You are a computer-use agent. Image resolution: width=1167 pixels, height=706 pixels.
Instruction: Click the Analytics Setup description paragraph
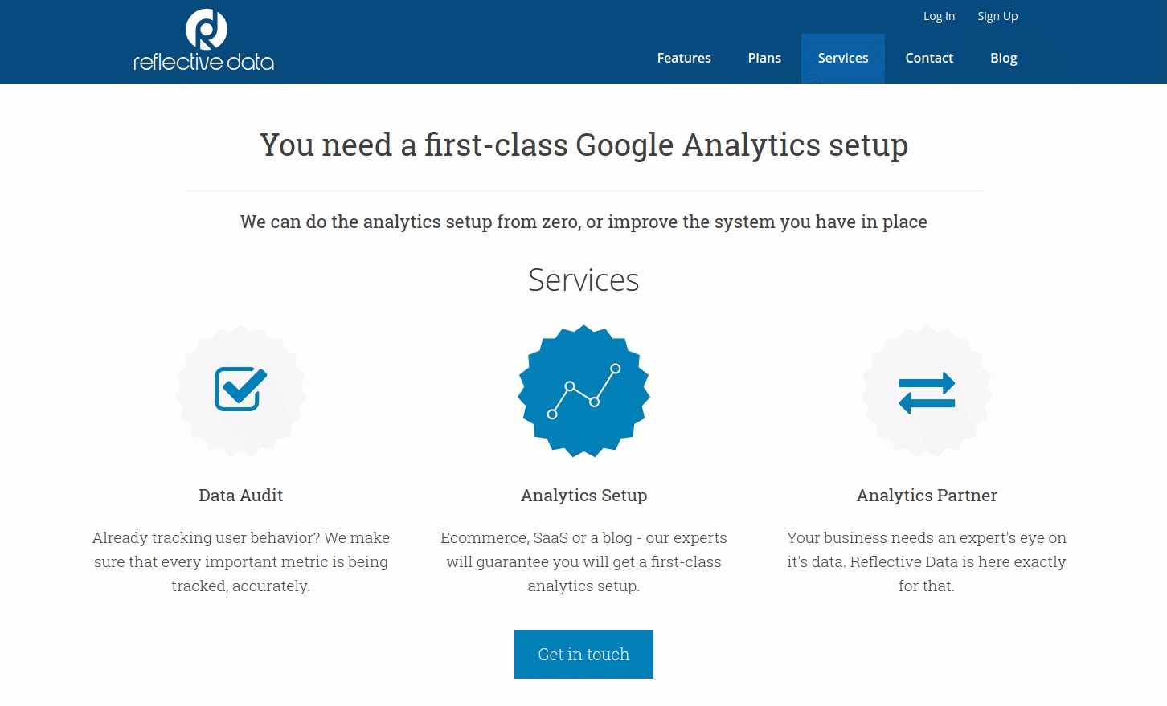pos(583,561)
